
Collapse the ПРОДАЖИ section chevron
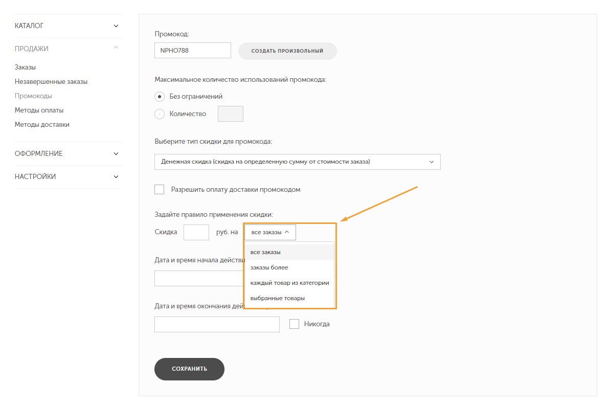click(x=116, y=48)
